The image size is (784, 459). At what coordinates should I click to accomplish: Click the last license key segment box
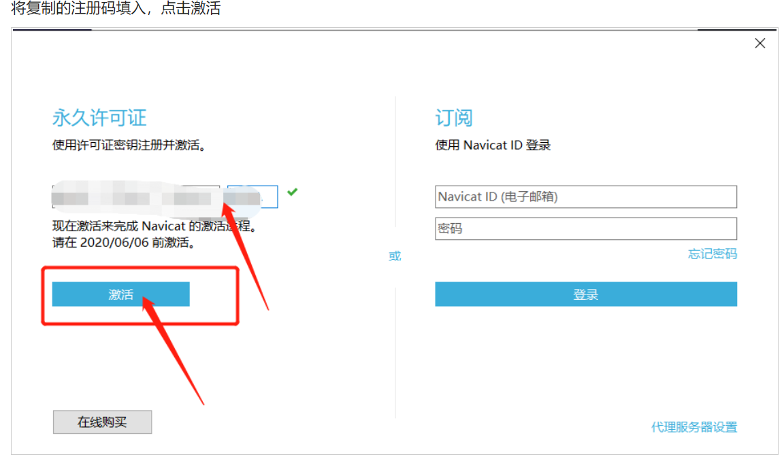(252, 197)
